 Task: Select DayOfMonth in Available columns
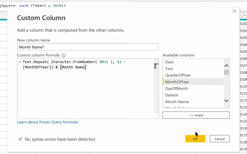193,88
